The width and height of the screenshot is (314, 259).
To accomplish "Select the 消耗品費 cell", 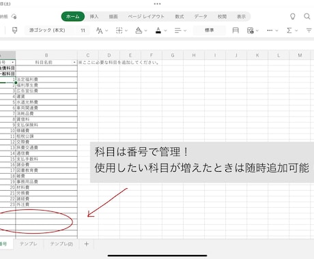I will 46,113.
